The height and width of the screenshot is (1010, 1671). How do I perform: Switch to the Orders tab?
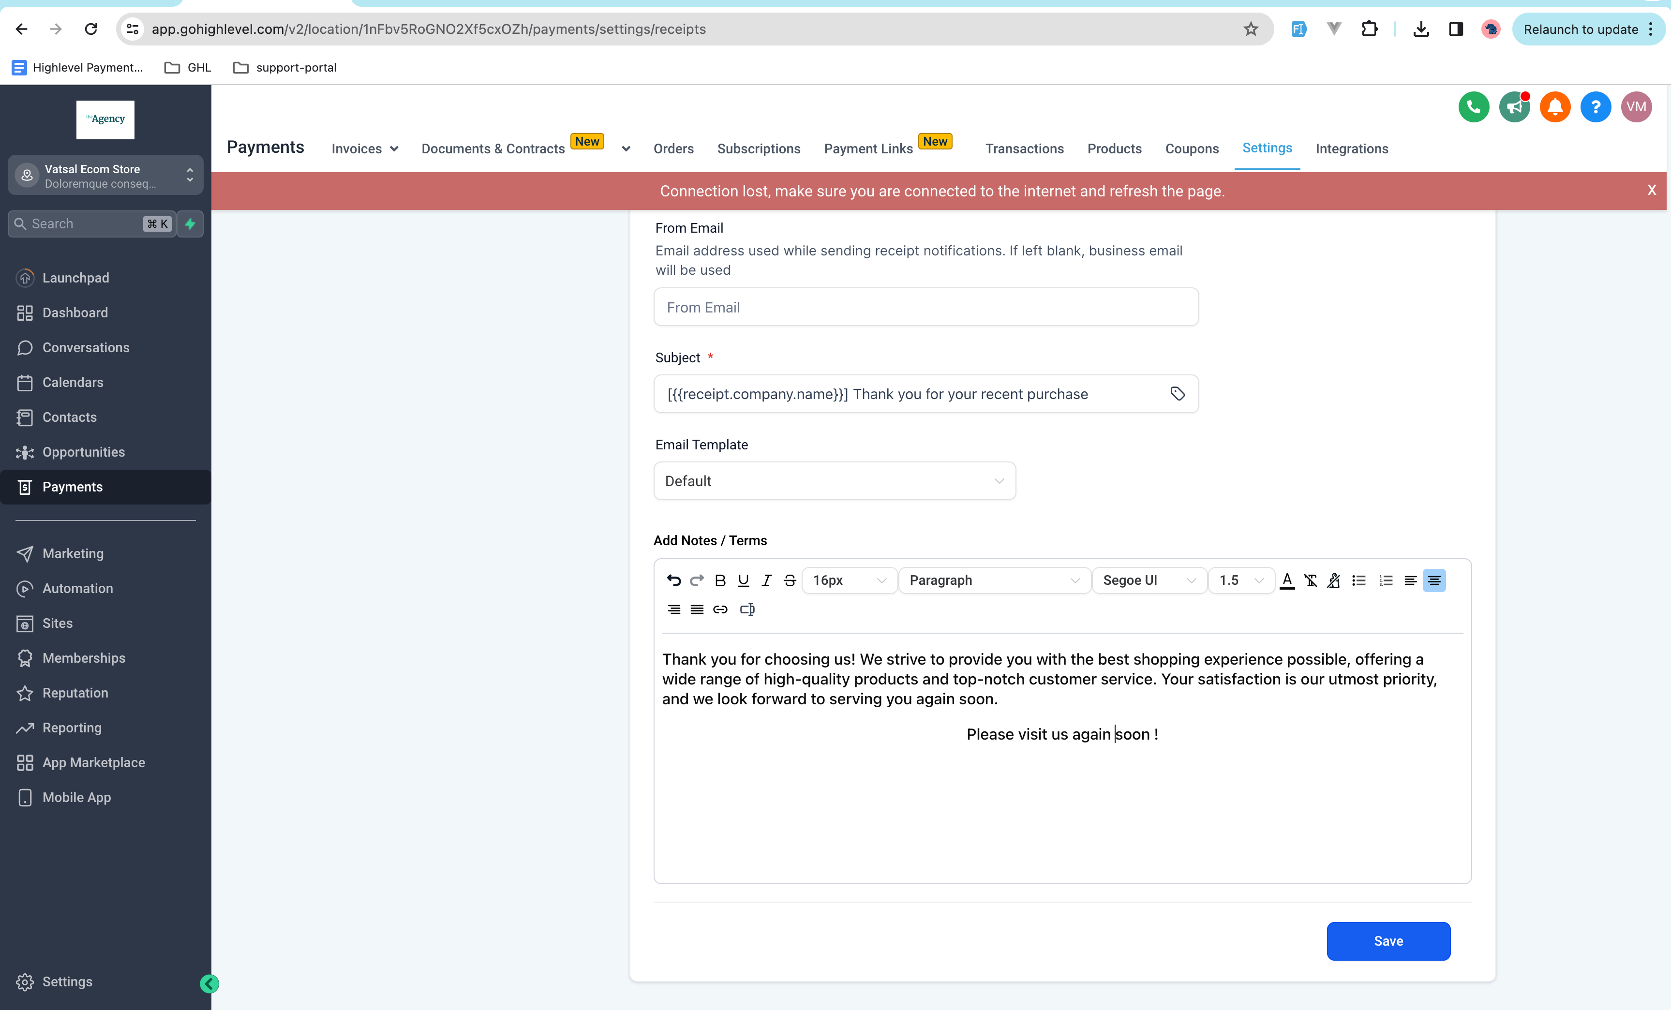pos(673,149)
